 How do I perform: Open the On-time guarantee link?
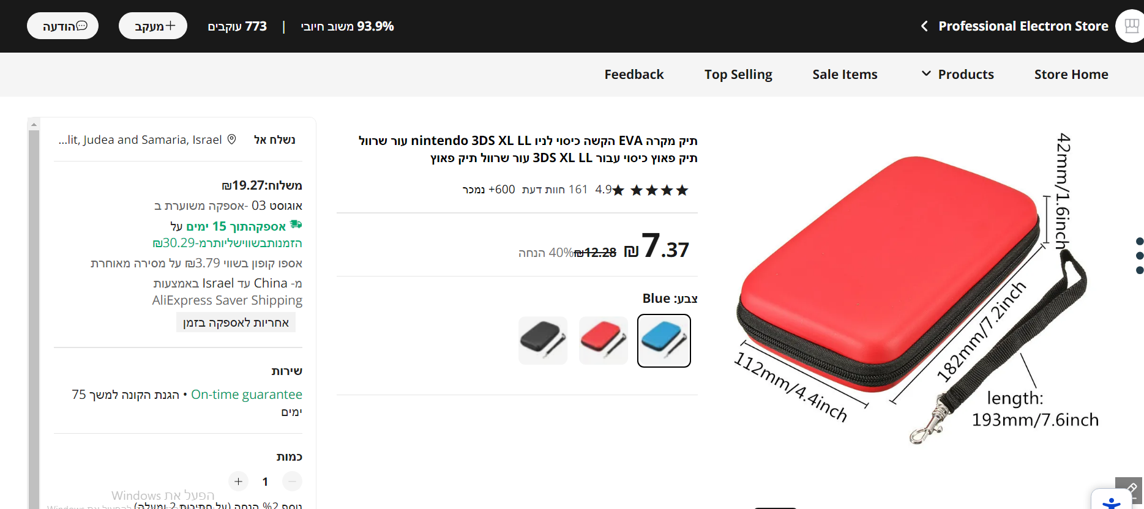[x=247, y=395]
